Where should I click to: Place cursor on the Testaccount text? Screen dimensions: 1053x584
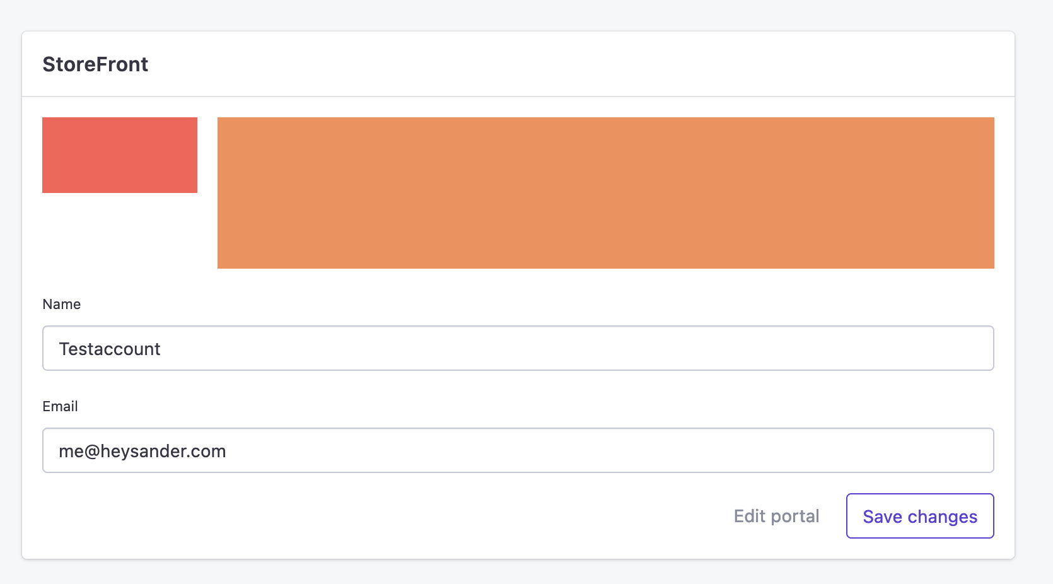click(110, 349)
